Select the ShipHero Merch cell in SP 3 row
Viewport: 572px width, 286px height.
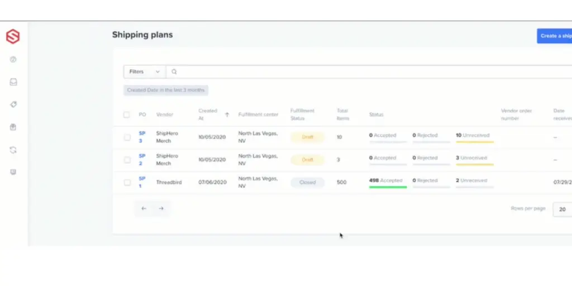click(167, 137)
